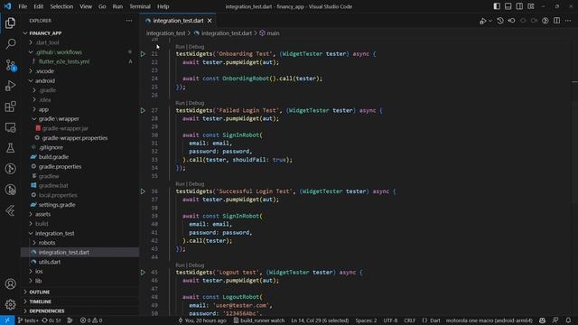The image size is (578, 325).
Task: Toggle the Primary Side Bar layout icon
Action: click(497, 6)
